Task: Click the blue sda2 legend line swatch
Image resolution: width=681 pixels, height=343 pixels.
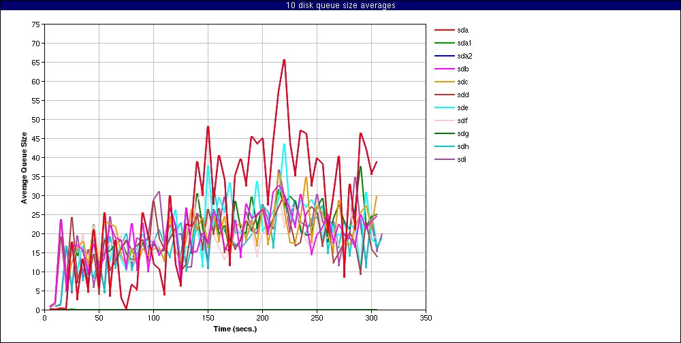Action: coord(444,56)
